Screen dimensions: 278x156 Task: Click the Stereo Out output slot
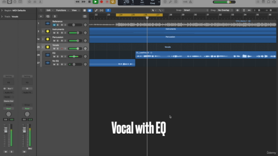tap(9, 101)
